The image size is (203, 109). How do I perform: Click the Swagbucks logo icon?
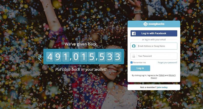click(145, 24)
